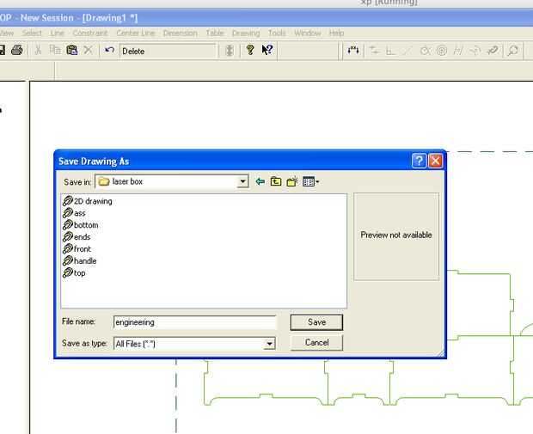Click the Undo arrow icon
Screen dimensions: 533x434
(109, 51)
